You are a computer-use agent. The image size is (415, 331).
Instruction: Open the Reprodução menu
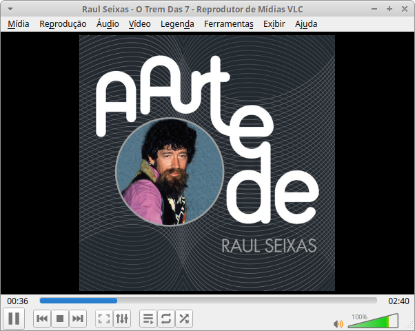[63, 24]
